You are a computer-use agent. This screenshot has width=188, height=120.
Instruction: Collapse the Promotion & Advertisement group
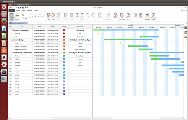point(12,52)
